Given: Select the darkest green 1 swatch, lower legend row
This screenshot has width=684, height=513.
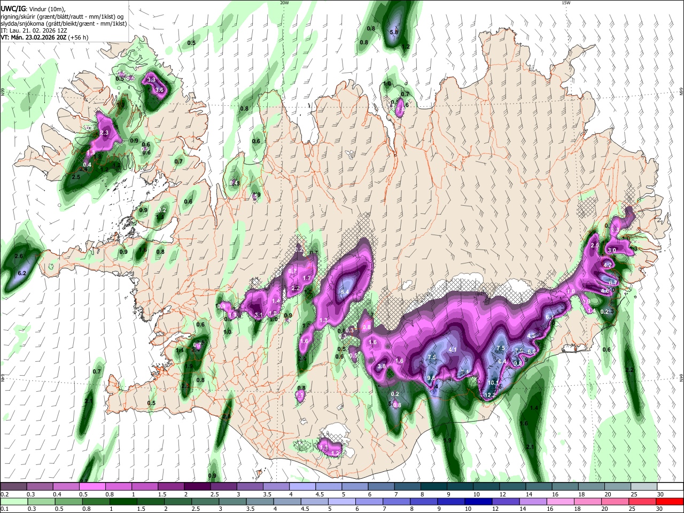Looking at the screenshot, I should tap(123, 501).
